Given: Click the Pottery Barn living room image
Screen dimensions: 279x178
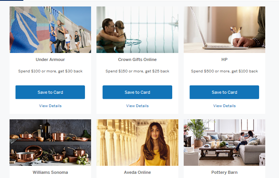Looking at the screenshot, I should pyautogui.click(x=224, y=143).
